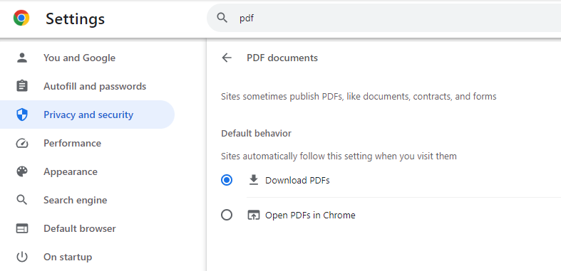Click the On startup power icon

point(22,257)
